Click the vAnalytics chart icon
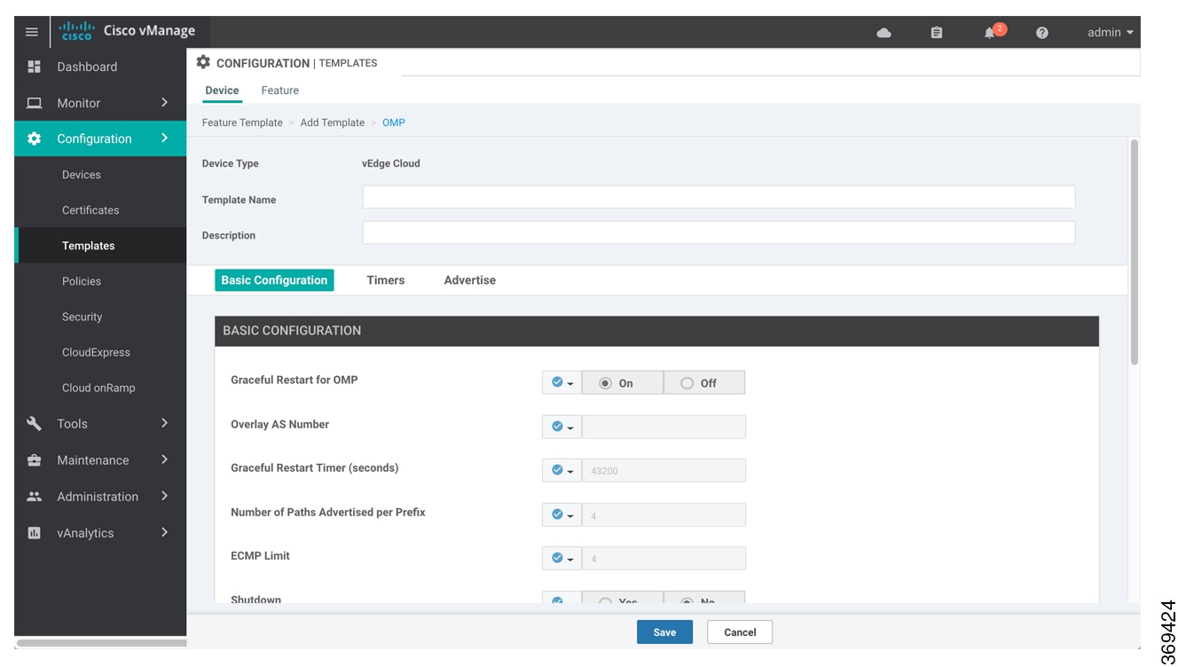This screenshot has width=1178, height=667. 35,533
